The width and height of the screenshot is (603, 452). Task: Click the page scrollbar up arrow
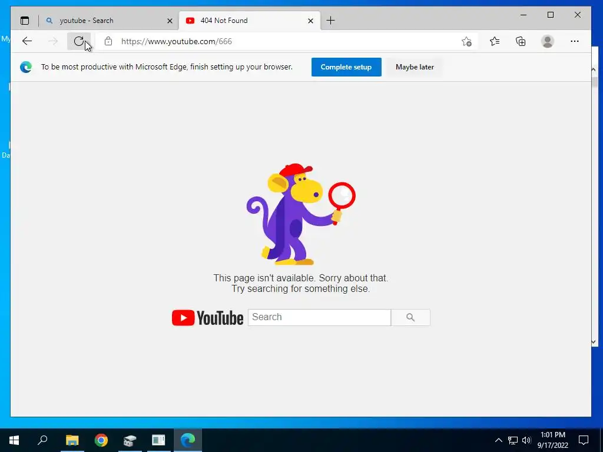[594, 69]
